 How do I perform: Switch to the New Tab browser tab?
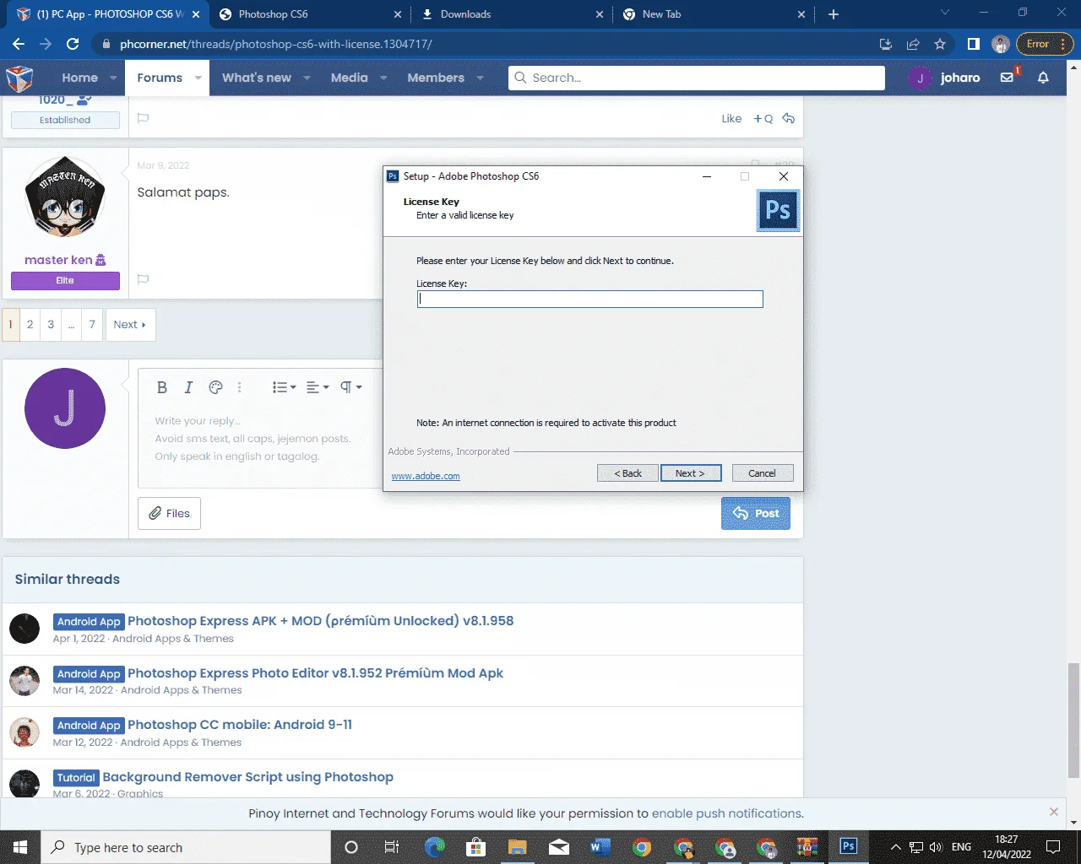(x=714, y=14)
